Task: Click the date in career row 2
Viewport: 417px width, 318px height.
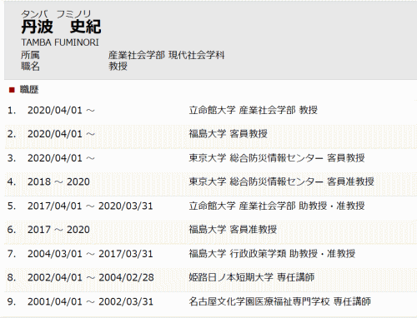Action: coord(61,134)
